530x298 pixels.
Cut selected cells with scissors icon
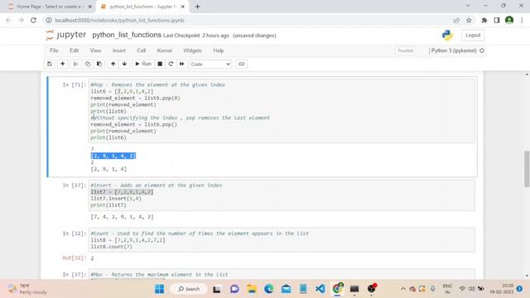(x=75, y=64)
